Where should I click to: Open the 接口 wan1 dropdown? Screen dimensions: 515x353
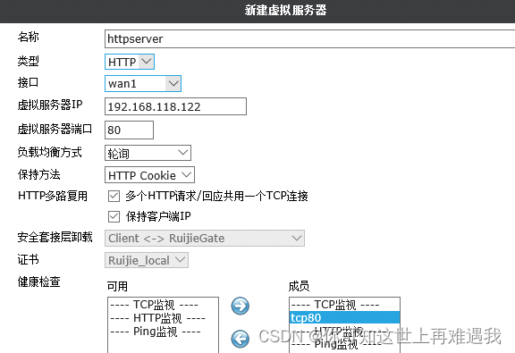pos(143,83)
